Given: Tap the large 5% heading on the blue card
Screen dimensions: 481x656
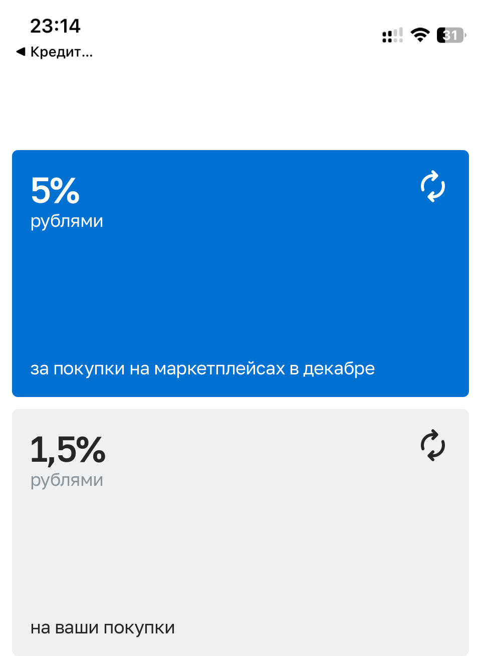Looking at the screenshot, I should pyautogui.click(x=55, y=191).
